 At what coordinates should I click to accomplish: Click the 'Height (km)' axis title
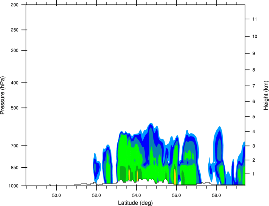coord(266,95)
